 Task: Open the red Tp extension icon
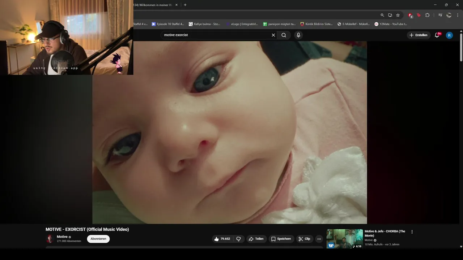419,15
